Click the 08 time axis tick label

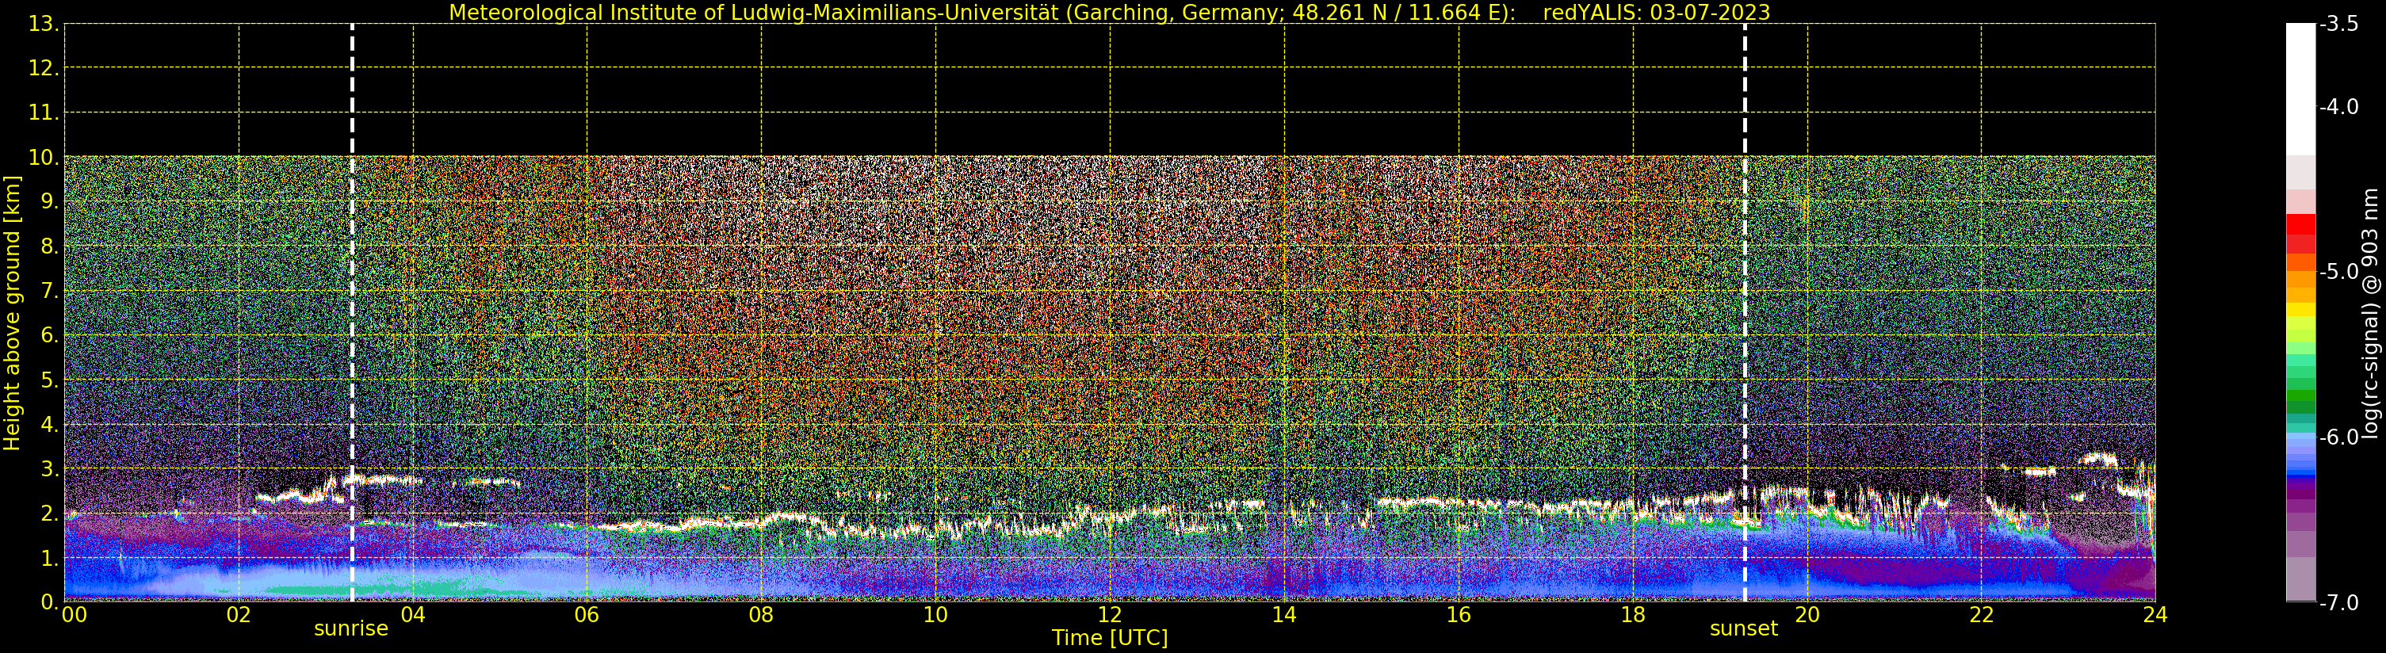[761, 615]
